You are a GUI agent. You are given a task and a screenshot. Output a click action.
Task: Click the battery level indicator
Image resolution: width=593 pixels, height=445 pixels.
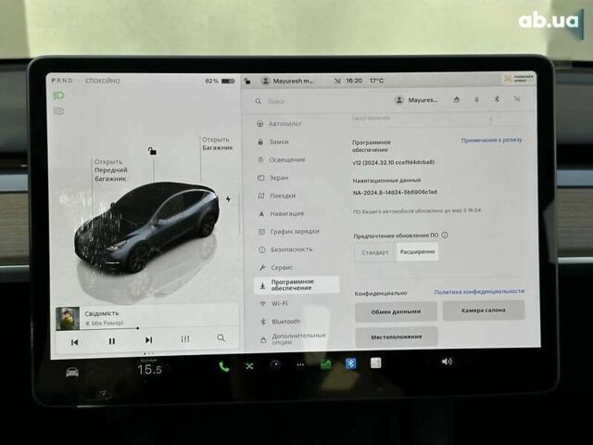tap(221, 81)
